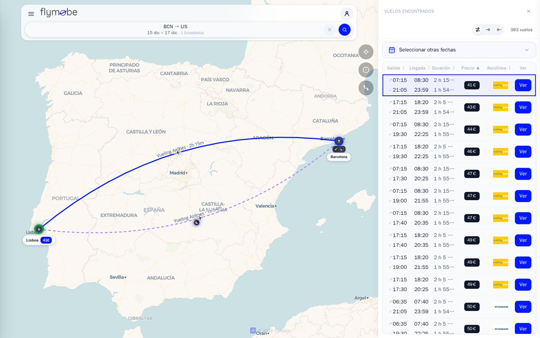Click Ver for the 44 € flight
This screenshot has height=338, width=540.
[x=523, y=129]
